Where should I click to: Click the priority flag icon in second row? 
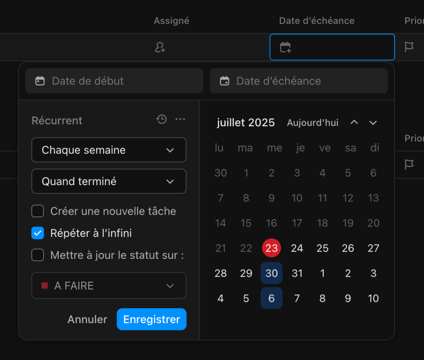pyautogui.click(x=409, y=165)
